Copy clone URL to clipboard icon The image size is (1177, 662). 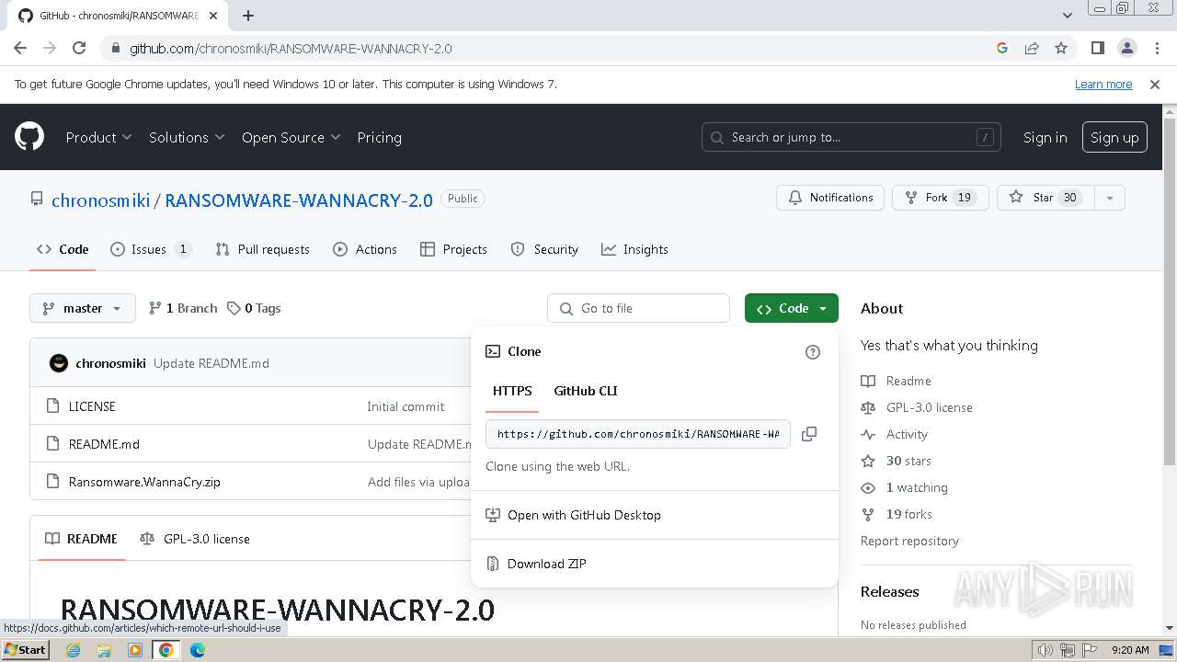[809, 434]
